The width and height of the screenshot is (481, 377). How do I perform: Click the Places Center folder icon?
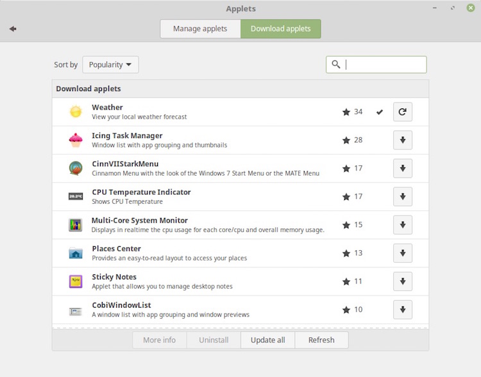[x=76, y=253]
